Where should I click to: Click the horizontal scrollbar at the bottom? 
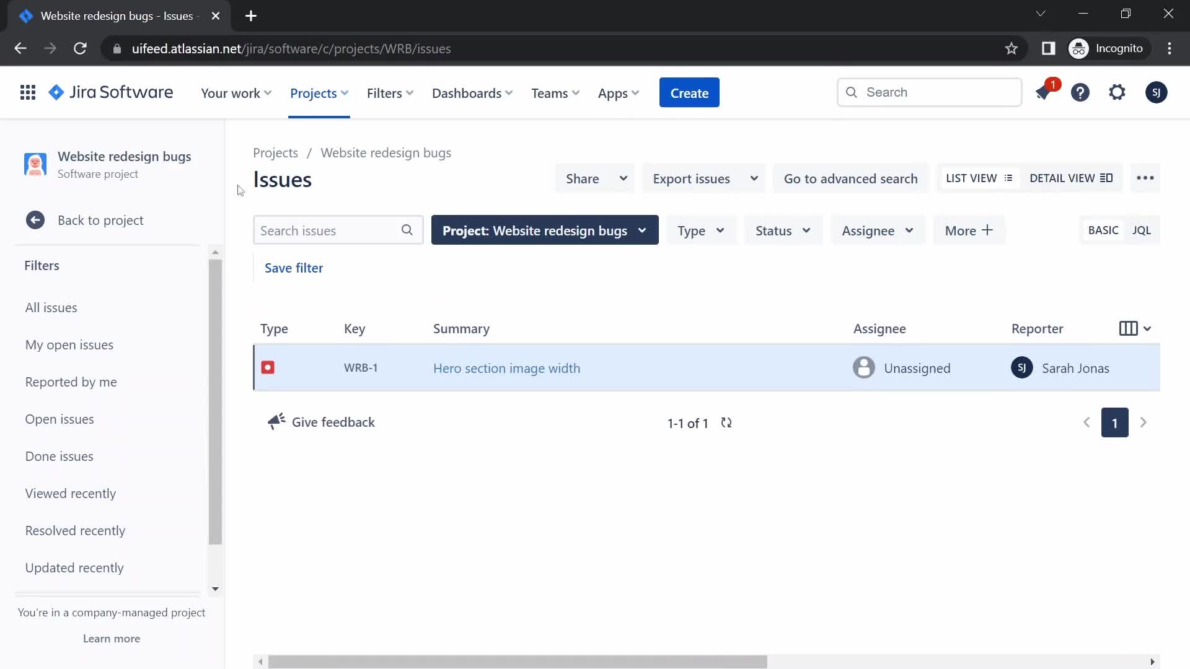(518, 662)
